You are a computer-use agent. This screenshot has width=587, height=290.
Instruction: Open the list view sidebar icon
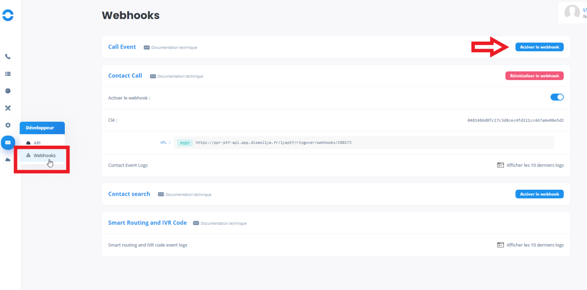coord(8,74)
